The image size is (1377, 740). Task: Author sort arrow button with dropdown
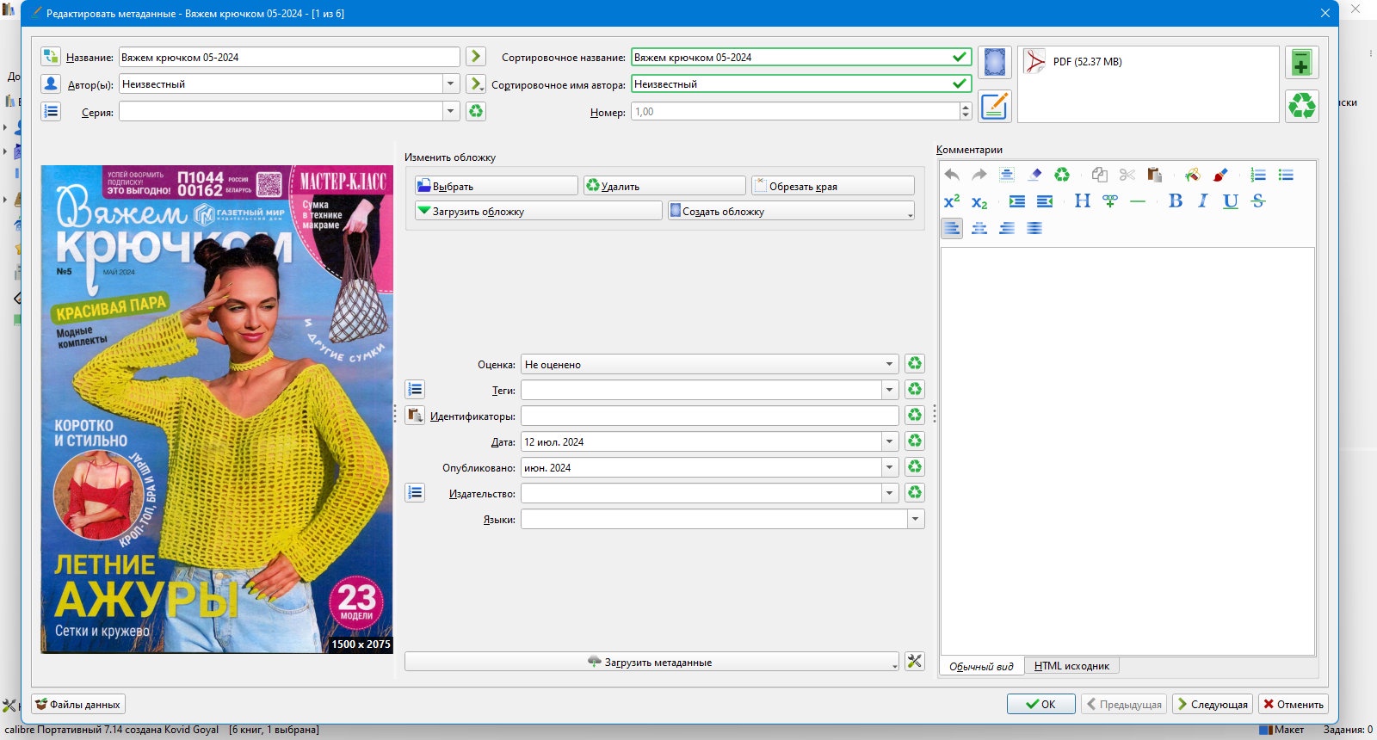pyautogui.click(x=475, y=83)
